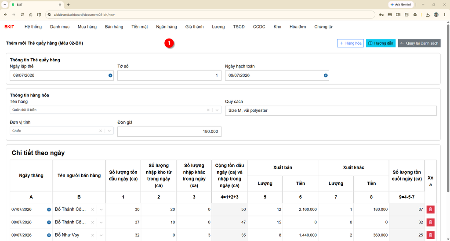Open the CCDC menu
Image resolution: width=450 pixels, height=241 pixels.
tap(259, 27)
